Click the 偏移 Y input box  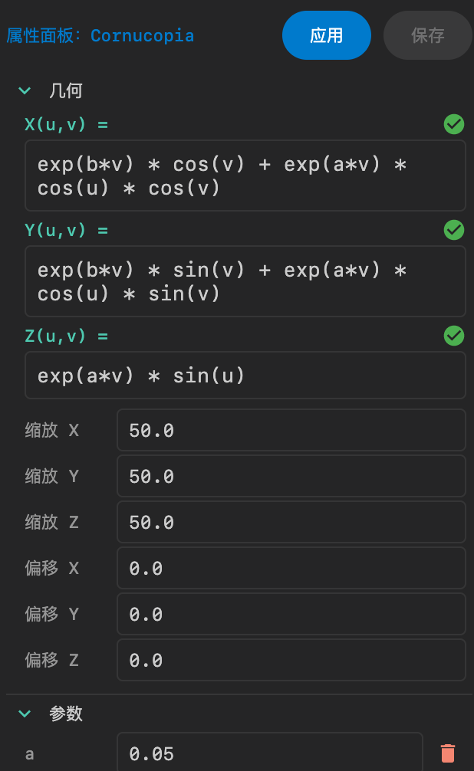coord(291,614)
